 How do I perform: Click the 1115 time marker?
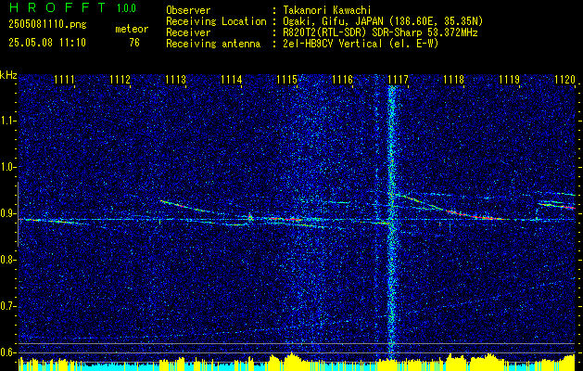click(286, 80)
